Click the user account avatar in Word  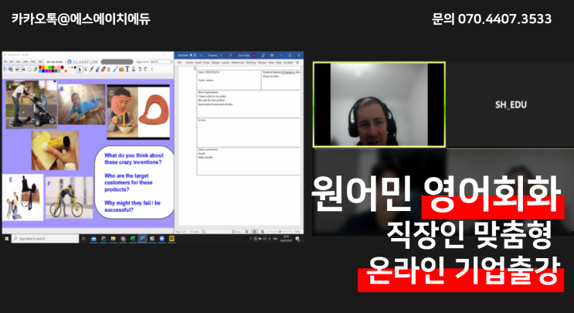[x=253, y=56]
